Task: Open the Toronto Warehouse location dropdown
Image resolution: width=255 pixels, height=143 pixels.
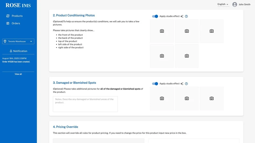Action: coord(18,41)
